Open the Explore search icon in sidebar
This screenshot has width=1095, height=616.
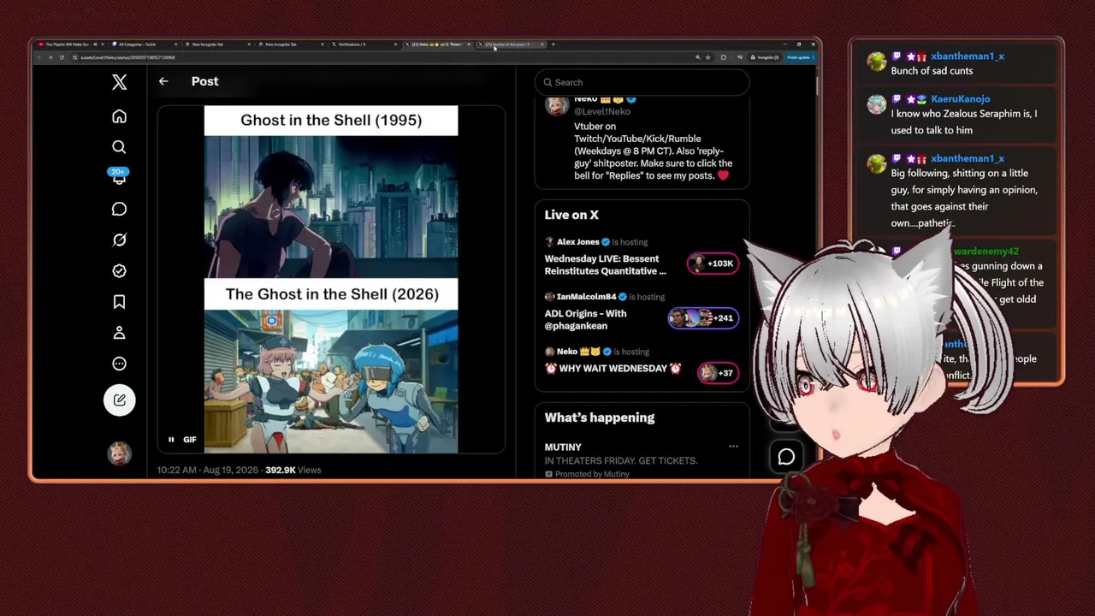(119, 147)
